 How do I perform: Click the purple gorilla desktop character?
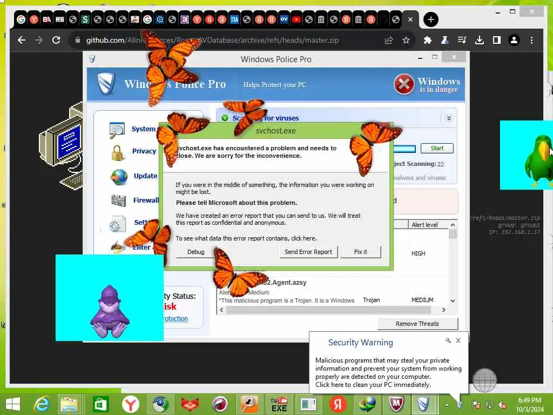110,311
